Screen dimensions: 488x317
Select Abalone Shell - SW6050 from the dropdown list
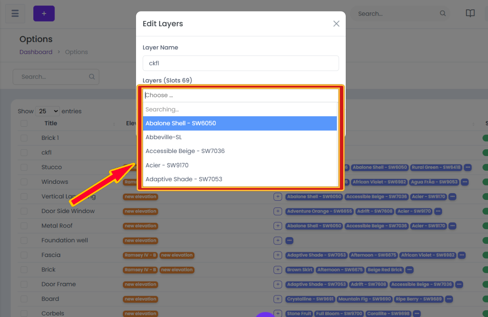coord(240,123)
